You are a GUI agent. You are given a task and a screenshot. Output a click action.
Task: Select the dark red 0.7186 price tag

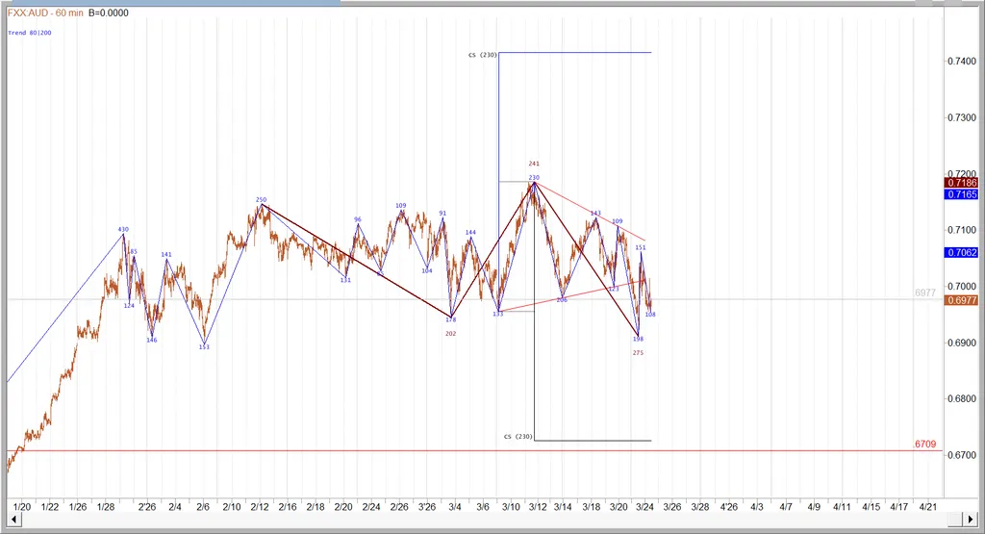(962, 183)
